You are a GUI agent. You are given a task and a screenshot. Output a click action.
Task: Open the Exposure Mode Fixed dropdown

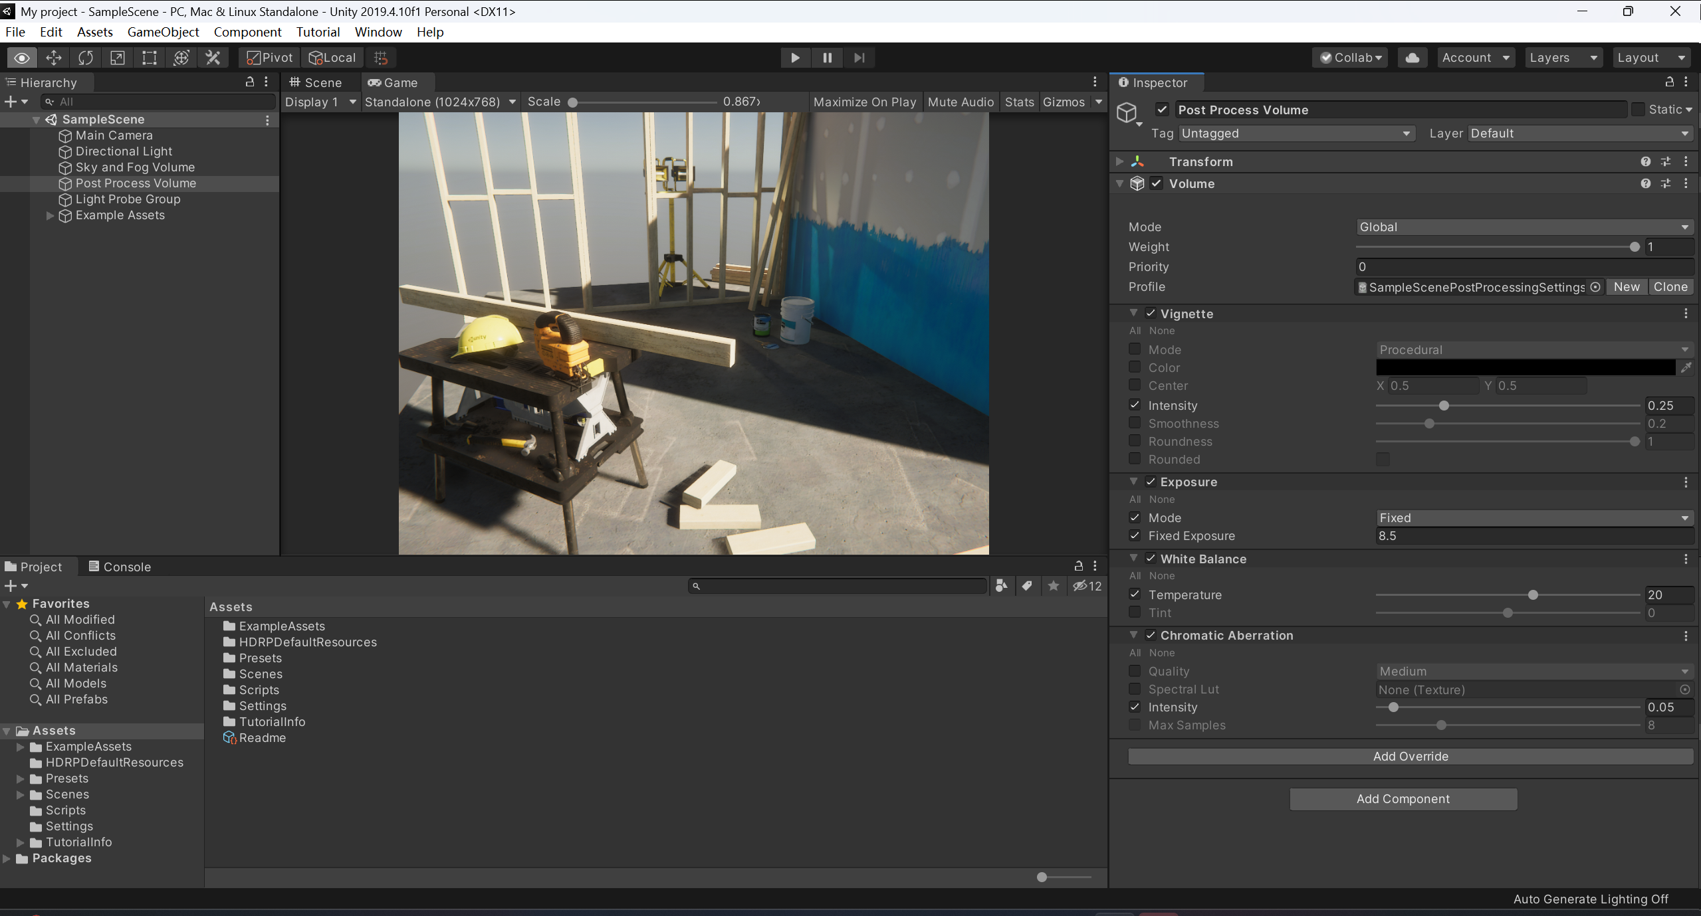click(1533, 517)
